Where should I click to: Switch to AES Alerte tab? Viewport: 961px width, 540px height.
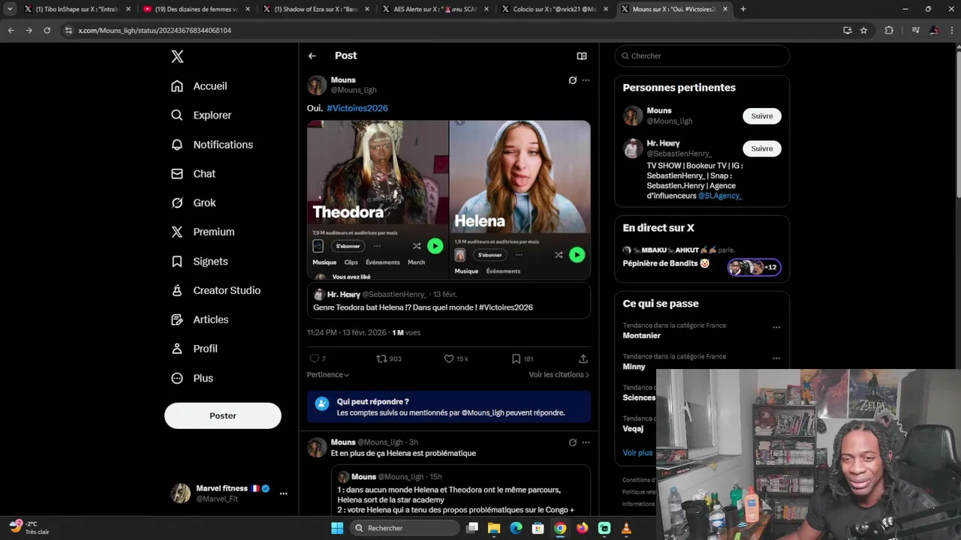coord(435,9)
